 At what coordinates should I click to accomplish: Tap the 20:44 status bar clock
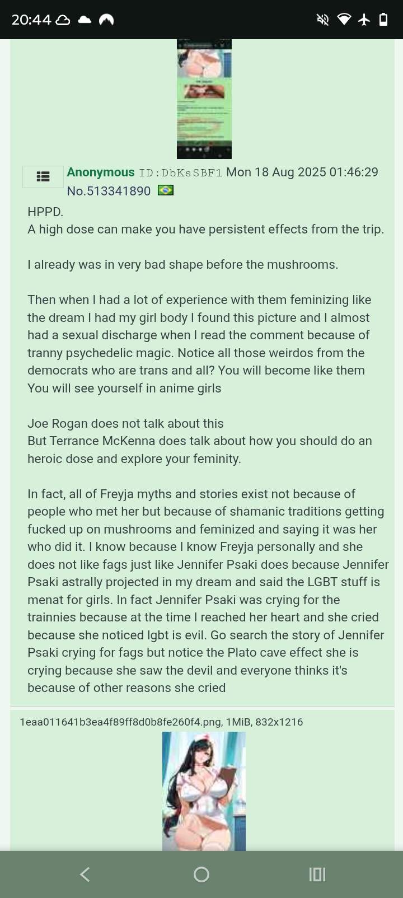click(31, 20)
